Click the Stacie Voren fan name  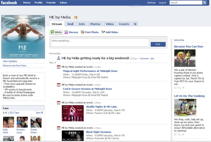click(x=33, y=131)
